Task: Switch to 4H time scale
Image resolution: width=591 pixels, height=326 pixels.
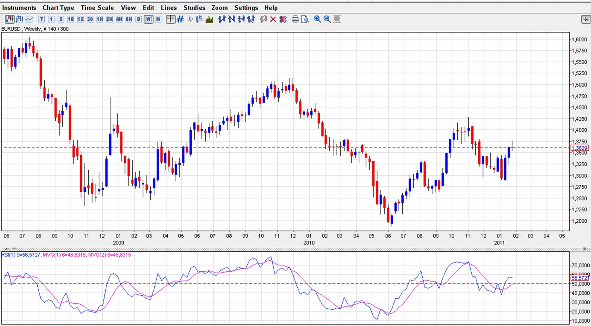Action: [x=119, y=19]
